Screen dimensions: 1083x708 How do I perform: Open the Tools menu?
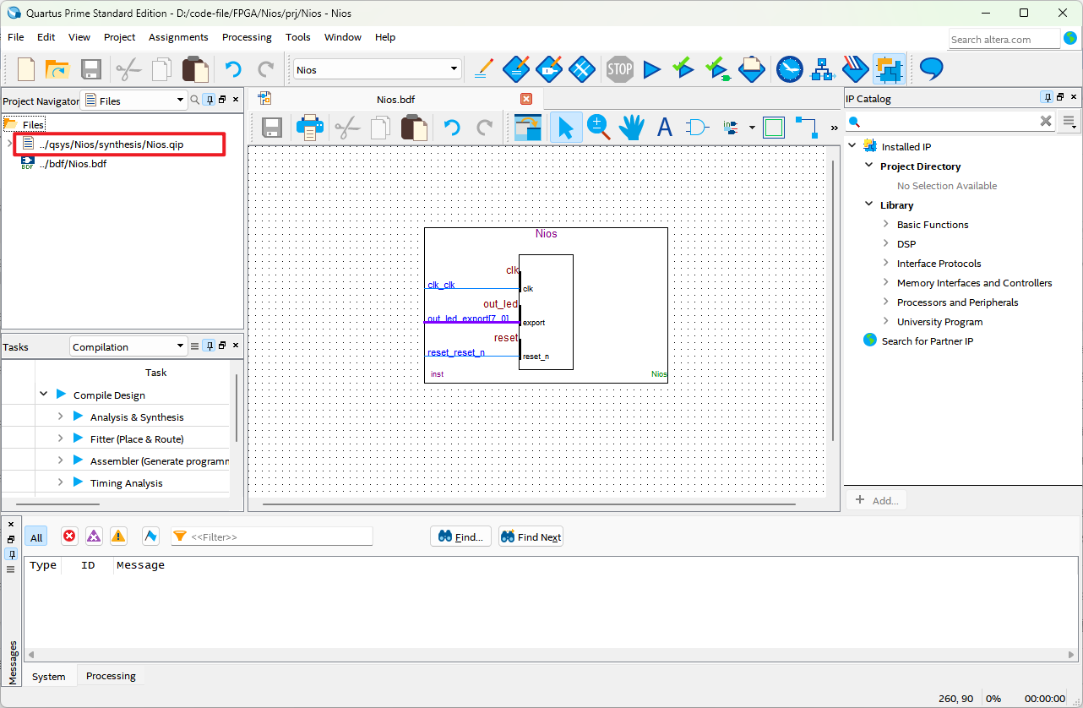pyautogui.click(x=298, y=37)
